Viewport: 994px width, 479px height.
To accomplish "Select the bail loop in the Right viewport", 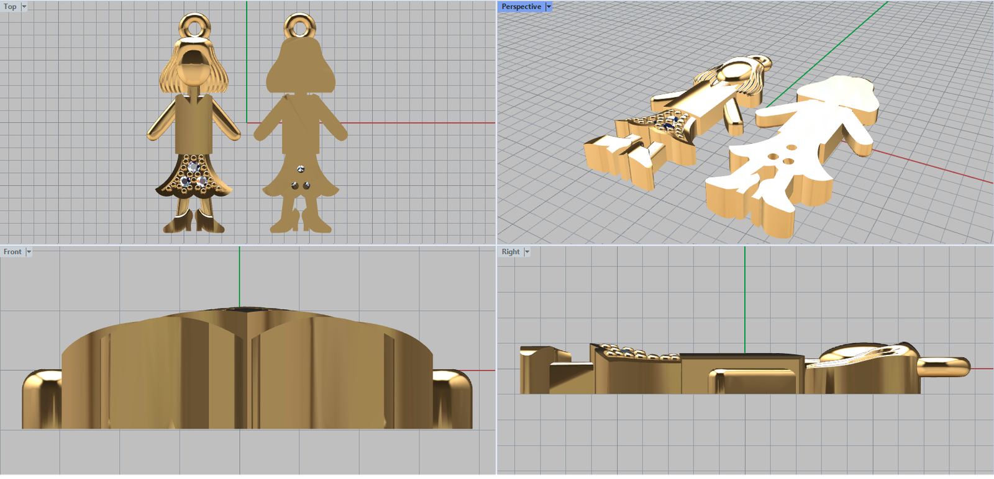I will (x=944, y=366).
